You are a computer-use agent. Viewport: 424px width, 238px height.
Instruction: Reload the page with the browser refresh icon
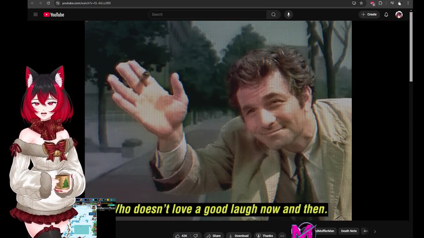pos(48,3)
